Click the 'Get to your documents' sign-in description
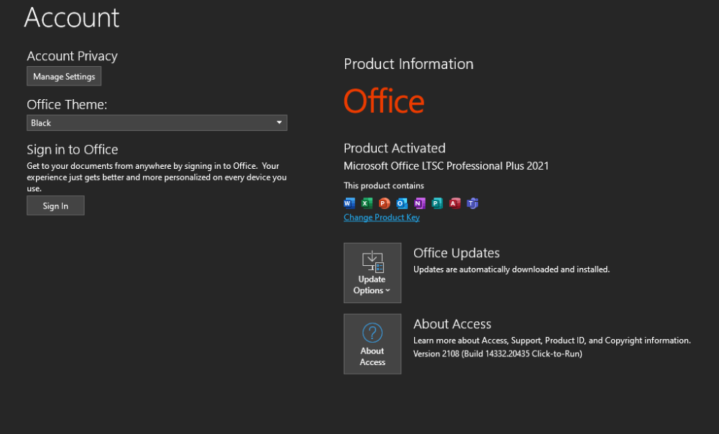 coord(157,177)
